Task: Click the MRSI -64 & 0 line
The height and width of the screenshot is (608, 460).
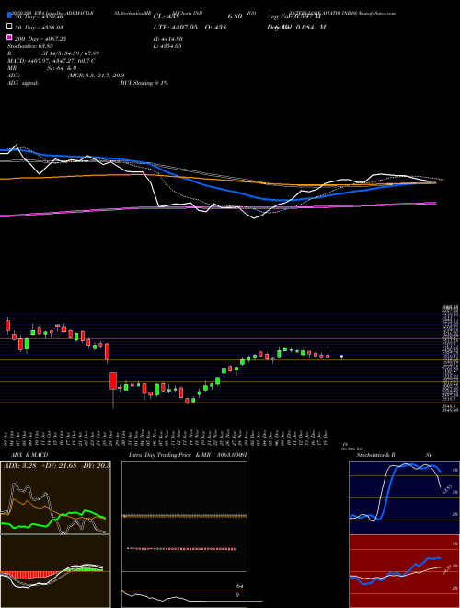Action: 41,68
